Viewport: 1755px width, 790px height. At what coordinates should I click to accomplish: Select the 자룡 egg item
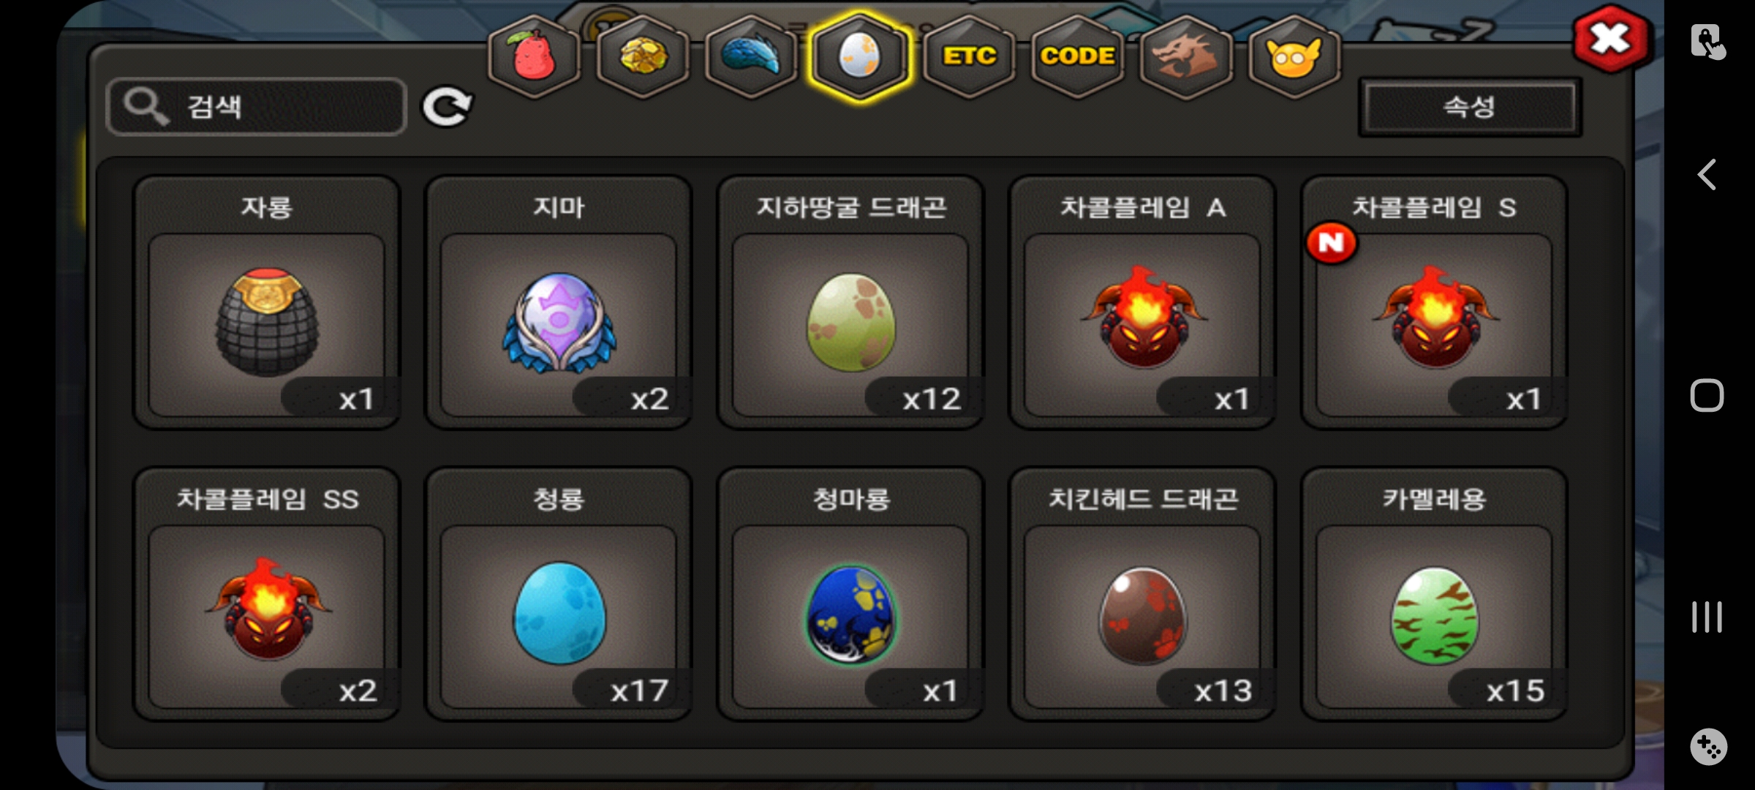pos(267,302)
